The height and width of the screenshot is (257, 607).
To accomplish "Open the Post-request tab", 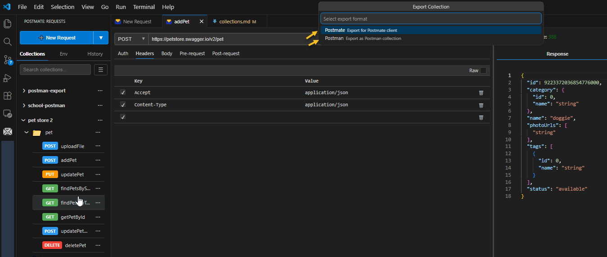I will click(x=226, y=53).
